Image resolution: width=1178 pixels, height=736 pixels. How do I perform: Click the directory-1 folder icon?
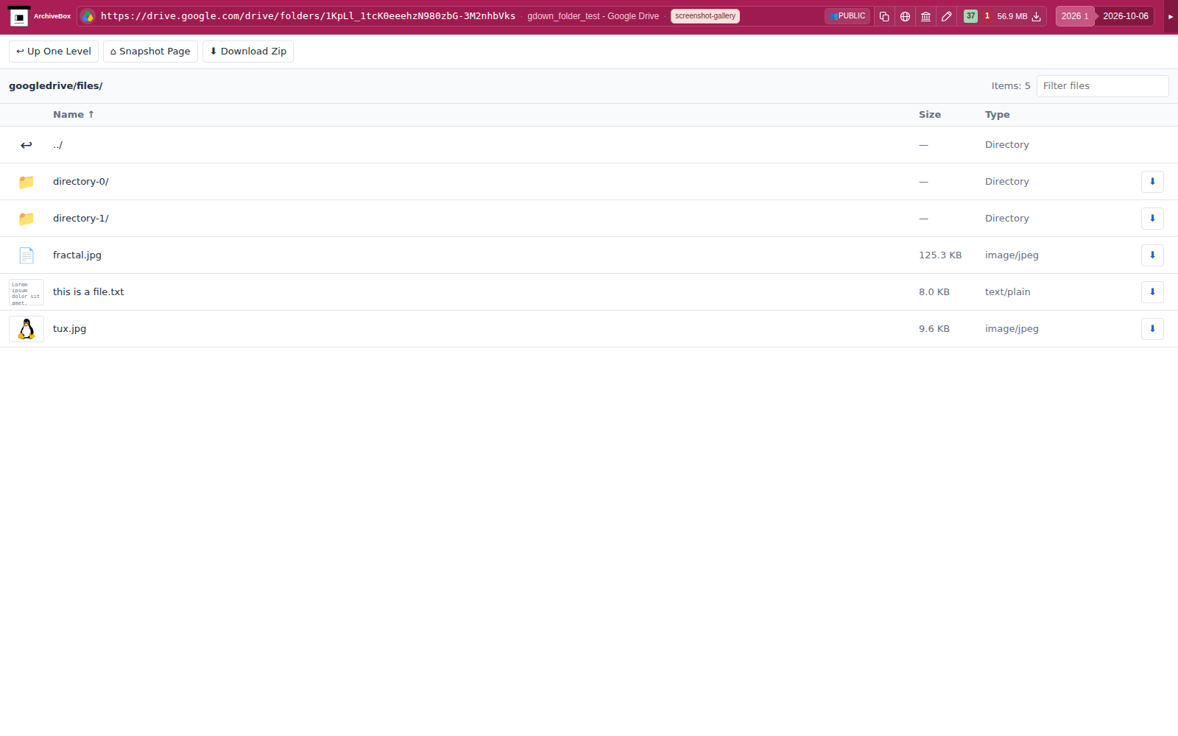27,219
